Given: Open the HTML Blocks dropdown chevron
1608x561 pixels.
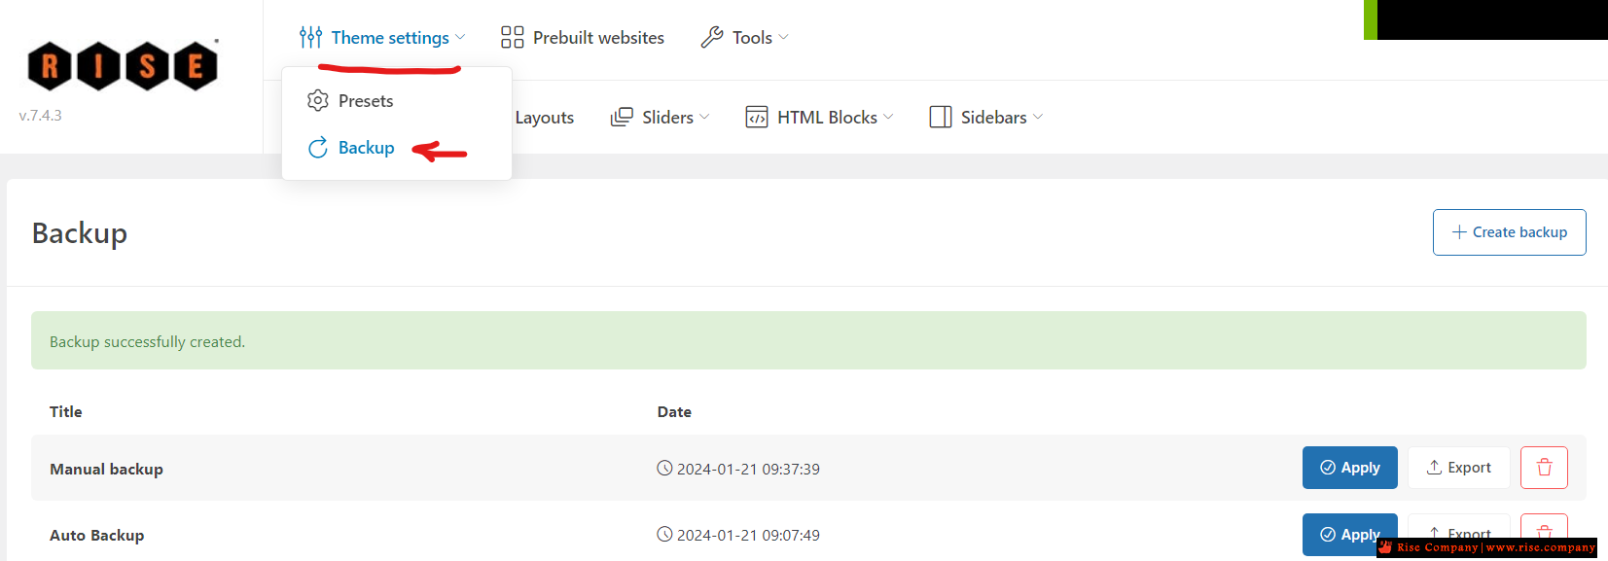Looking at the screenshot, I should click(x=888, y=117).
